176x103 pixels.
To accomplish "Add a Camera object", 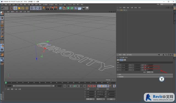I will pos(83,8).
